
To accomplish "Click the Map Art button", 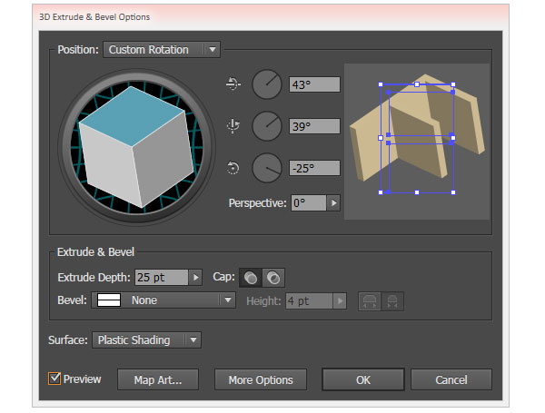I will pos(158,379).
